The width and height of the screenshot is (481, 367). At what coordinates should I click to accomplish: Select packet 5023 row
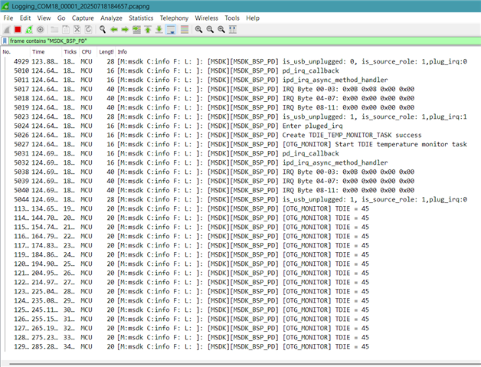pyautogui.click(x=240, y=117)
